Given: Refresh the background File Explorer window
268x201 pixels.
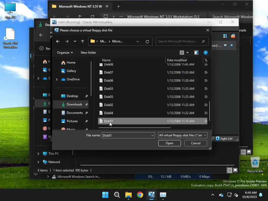Looking at the screenshot, I should pyautogui.click(x=92, y=17).
